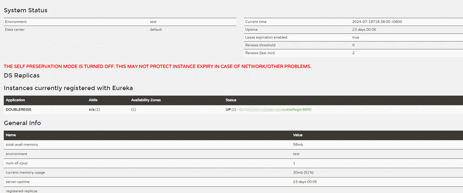Click the red self preservation warning text

pos(157,66)
